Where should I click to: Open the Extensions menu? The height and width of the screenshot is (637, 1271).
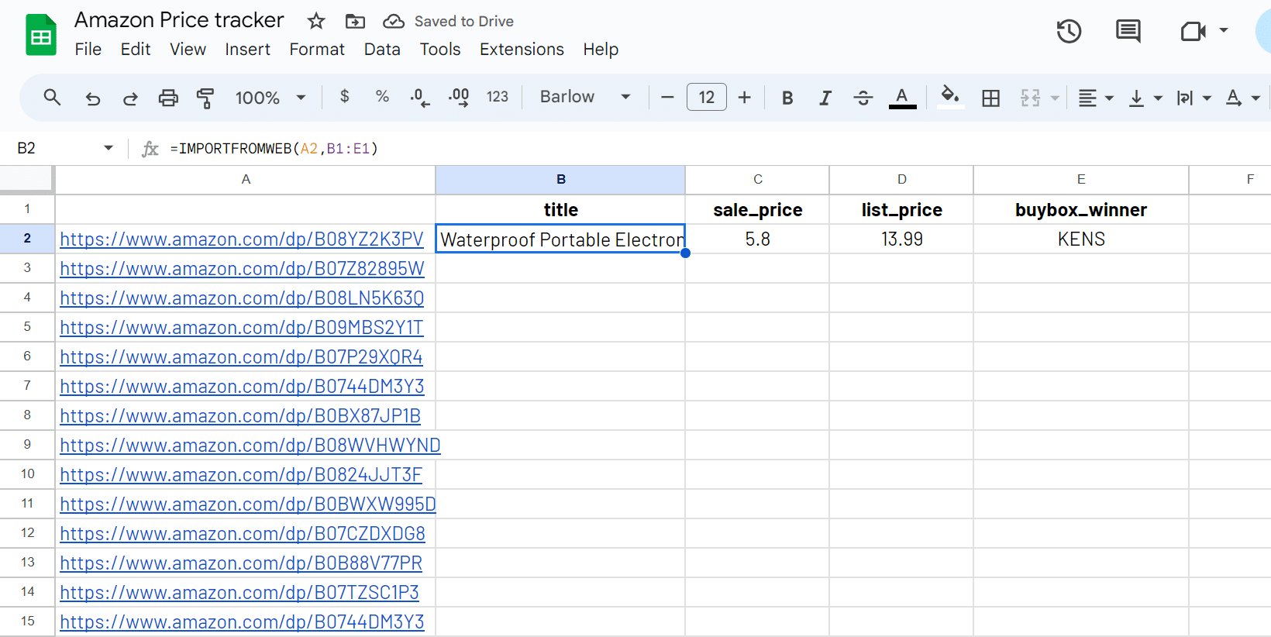pos(522,50)
